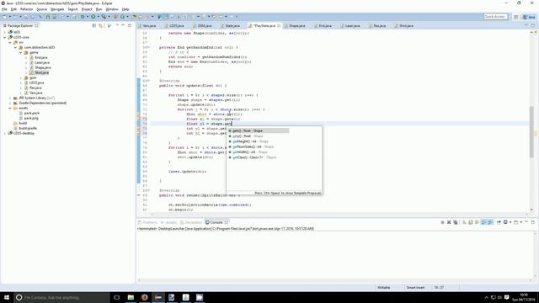The image size is (539, 303).
Task: Open the Project menu
Action: 87,9
